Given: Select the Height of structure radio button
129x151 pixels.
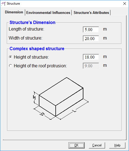Looking at the screenshot, I should (11, 57).
